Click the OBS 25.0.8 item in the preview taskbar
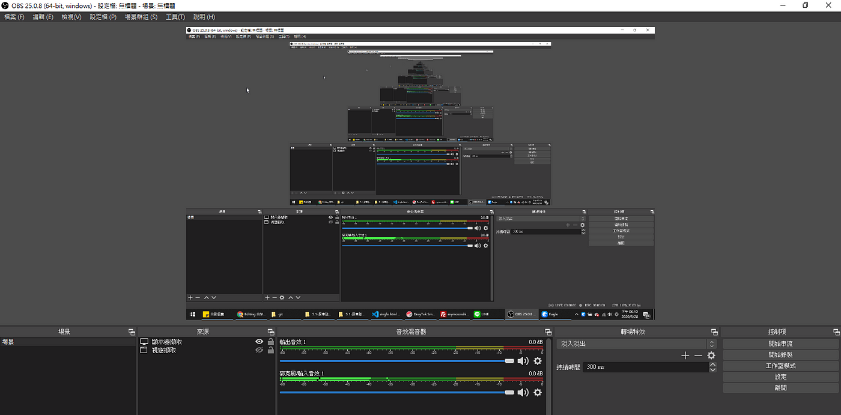Viewport: 841px width, 415px height. [521, 314]
